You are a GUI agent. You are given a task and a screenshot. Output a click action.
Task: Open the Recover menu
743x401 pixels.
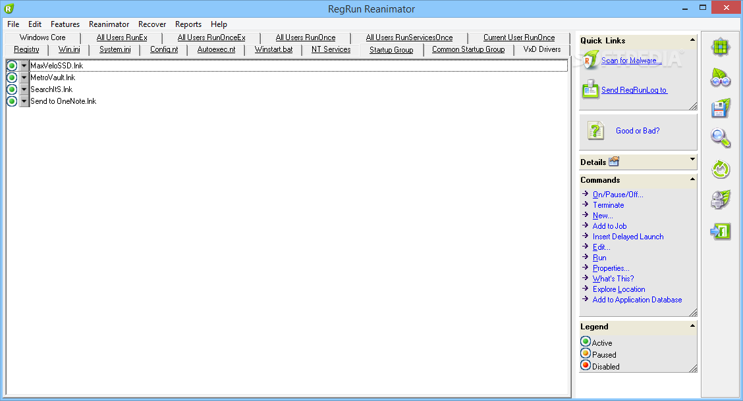pyautogui.click(x=152, y=24)
